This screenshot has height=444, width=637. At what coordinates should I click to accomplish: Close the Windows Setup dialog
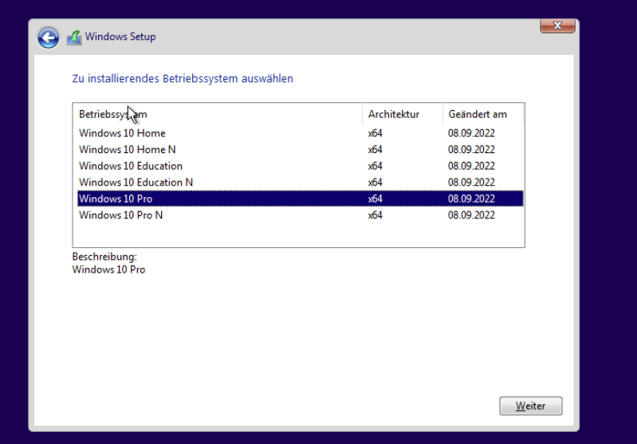click(557, 26)
